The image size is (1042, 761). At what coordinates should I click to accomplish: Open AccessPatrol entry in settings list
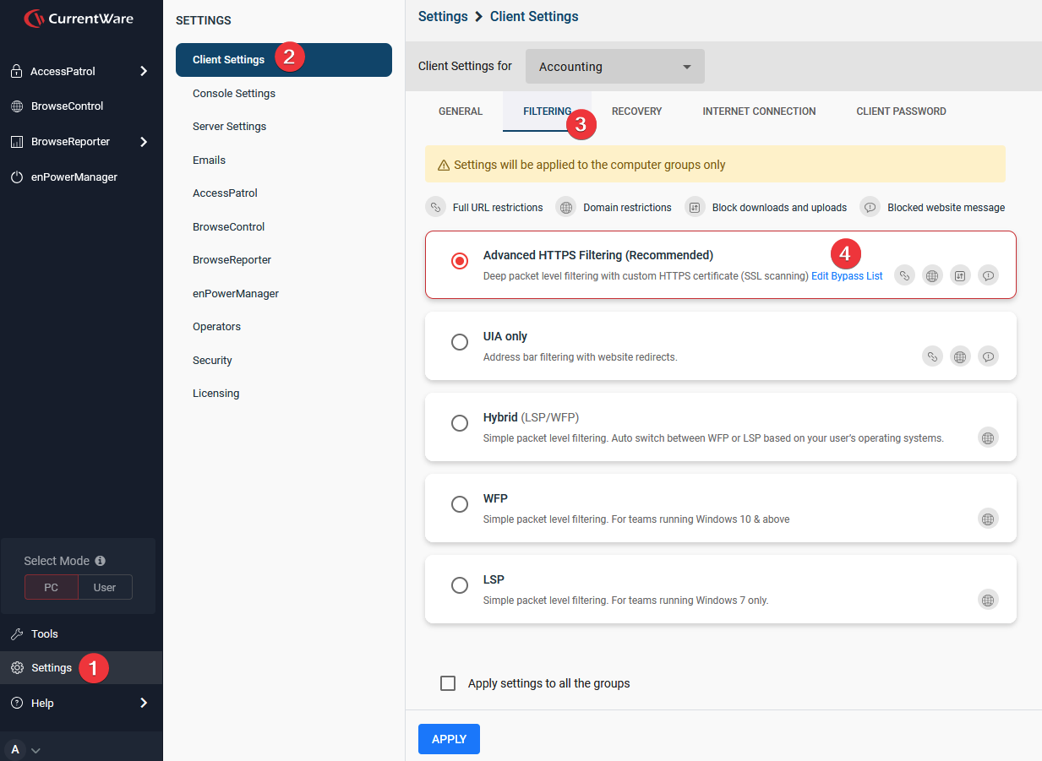[x=225, y=193]
